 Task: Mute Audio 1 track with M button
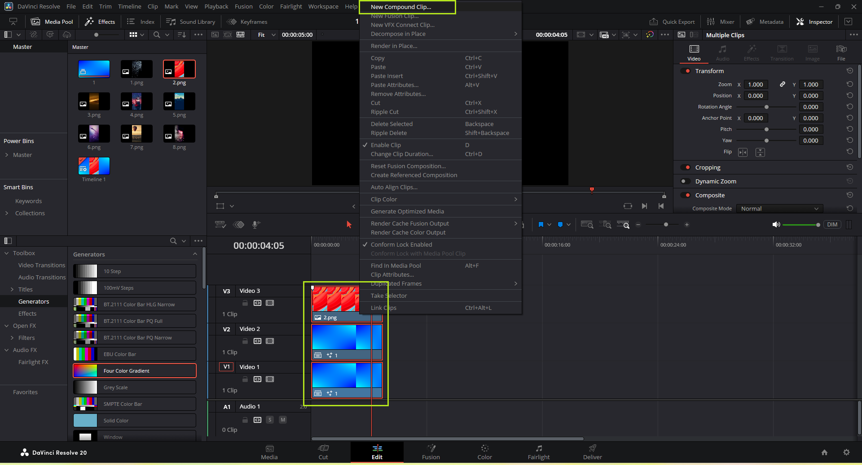point(283,420)
